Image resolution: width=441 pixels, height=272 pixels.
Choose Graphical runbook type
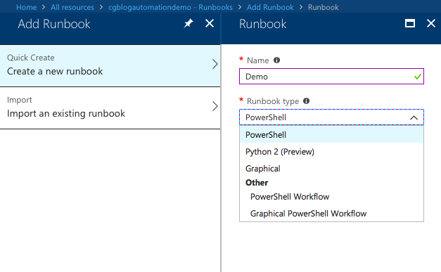point(331,169)
